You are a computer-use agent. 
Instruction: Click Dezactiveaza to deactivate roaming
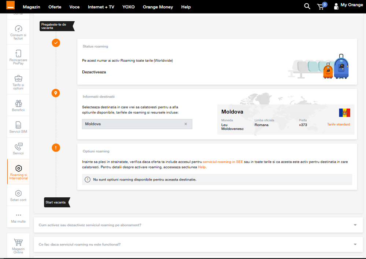(x=94, y=72)
